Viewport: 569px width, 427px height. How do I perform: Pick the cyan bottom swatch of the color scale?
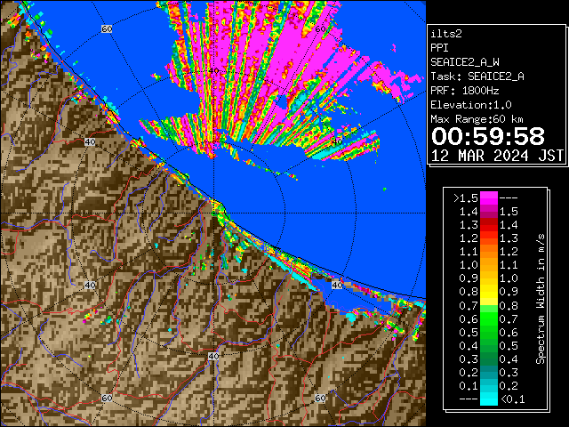click(489, 399)
